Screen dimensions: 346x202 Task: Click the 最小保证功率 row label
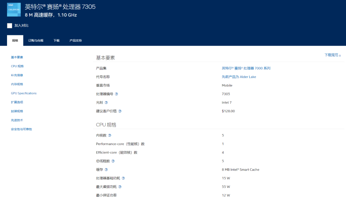pyautogui.click(x=106, y=195)
